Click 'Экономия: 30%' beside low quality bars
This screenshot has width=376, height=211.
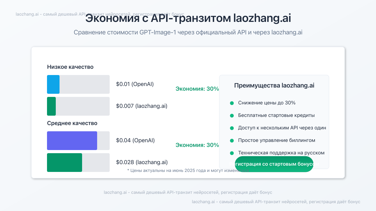click(197, 89)
